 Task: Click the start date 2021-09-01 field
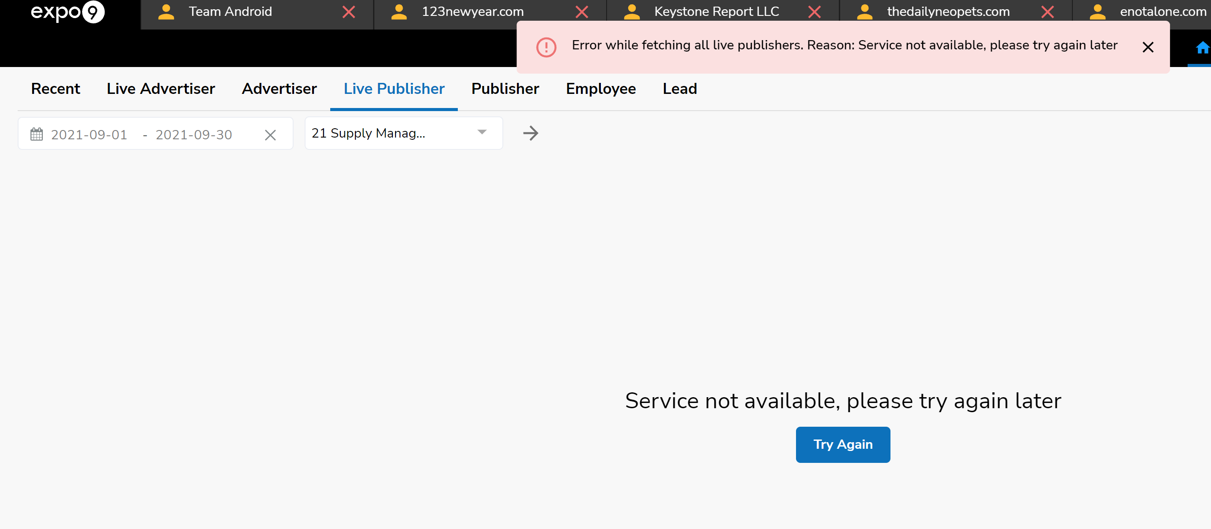(x=89, y=135)
